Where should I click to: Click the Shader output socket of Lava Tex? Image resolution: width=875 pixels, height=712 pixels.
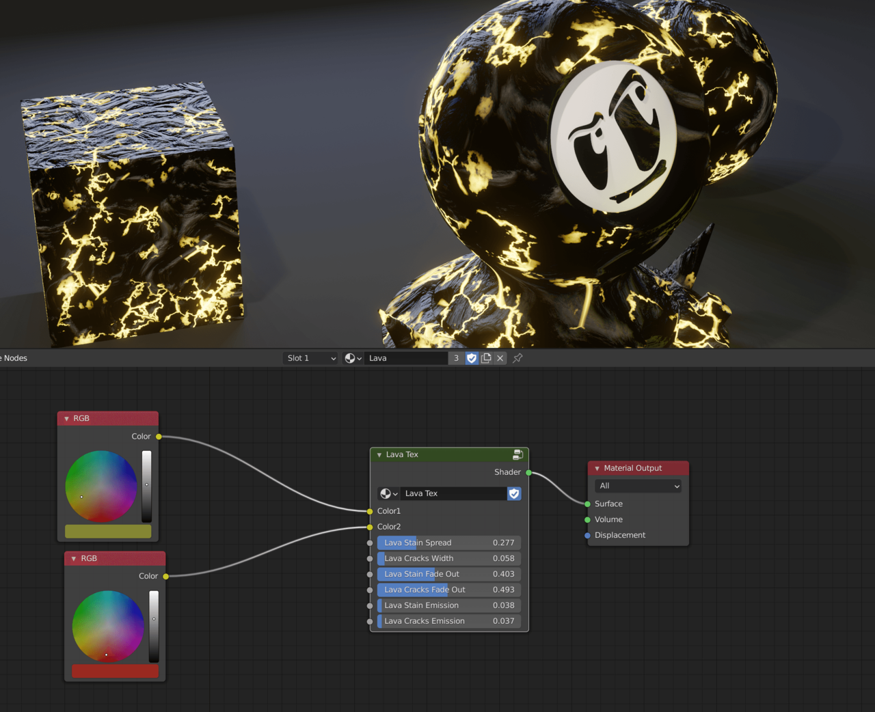click(528, 472)
